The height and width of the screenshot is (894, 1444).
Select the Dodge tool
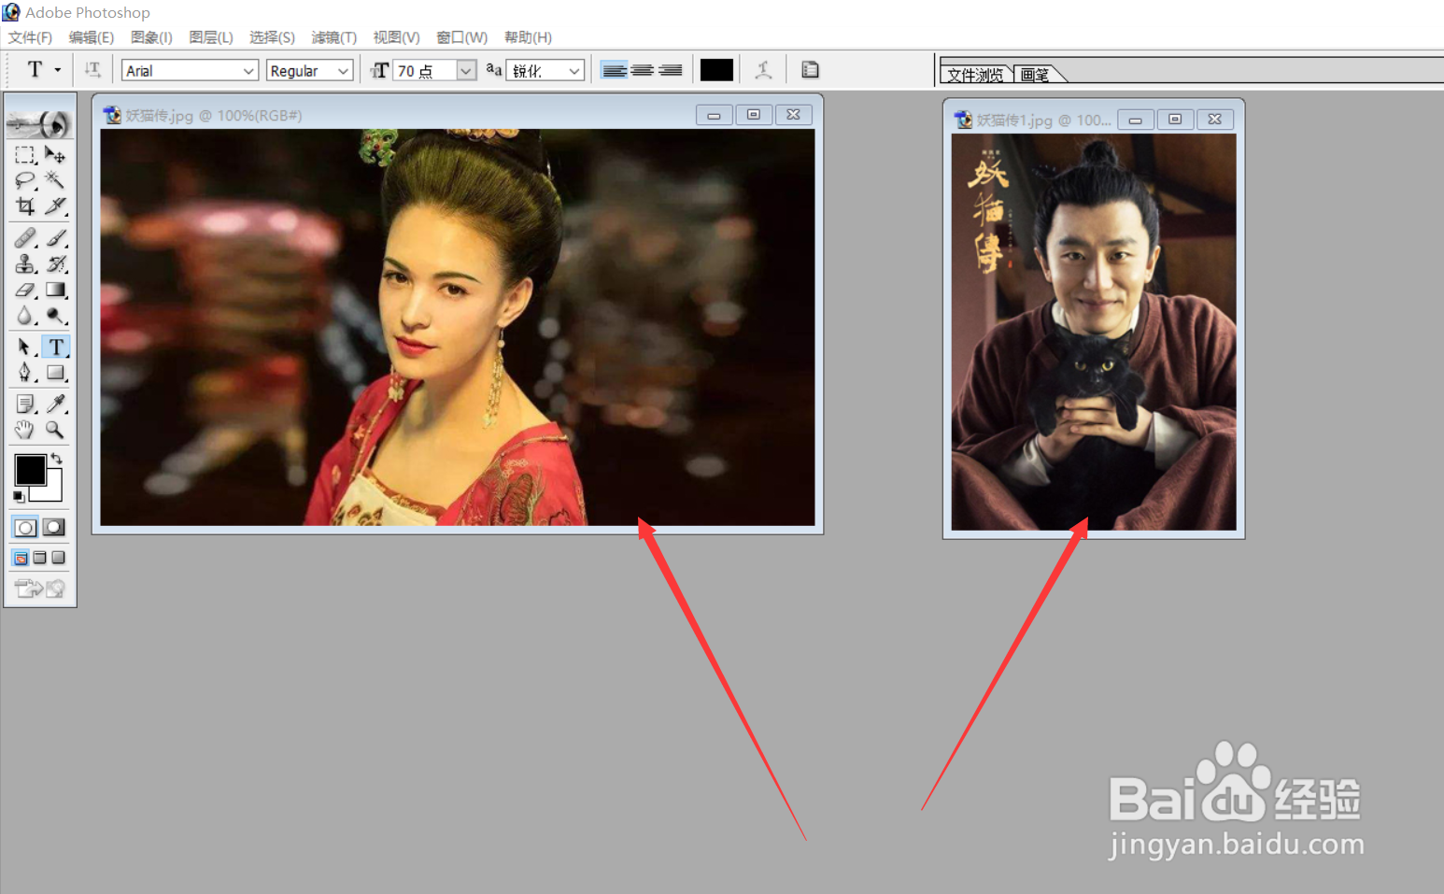click(x=55, y=316)
